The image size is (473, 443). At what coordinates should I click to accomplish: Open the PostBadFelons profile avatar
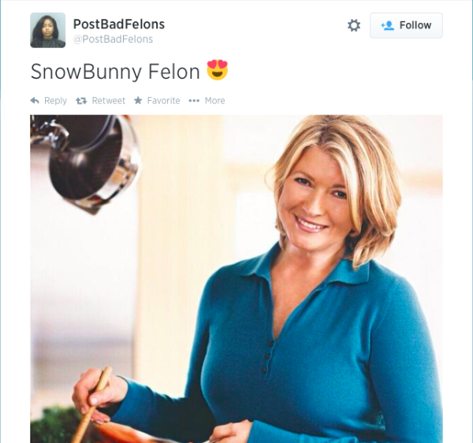click(x=47, y=30)
